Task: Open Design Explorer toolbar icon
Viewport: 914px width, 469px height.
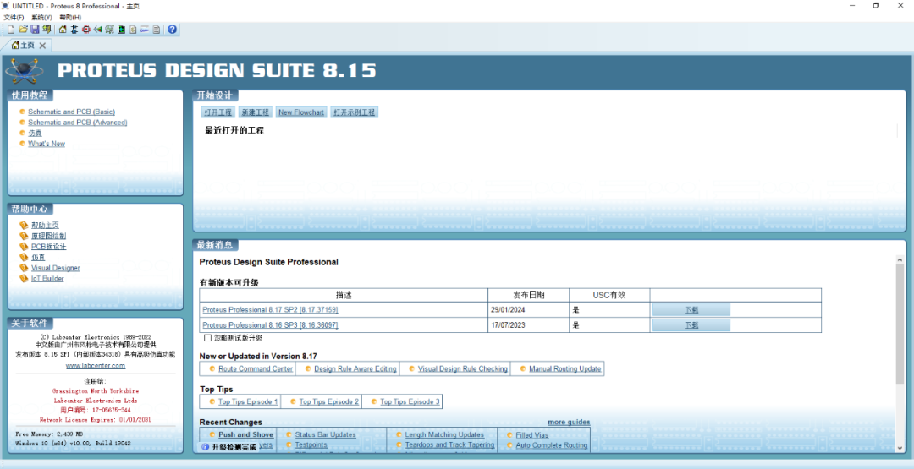Action: tap(121, 29)
